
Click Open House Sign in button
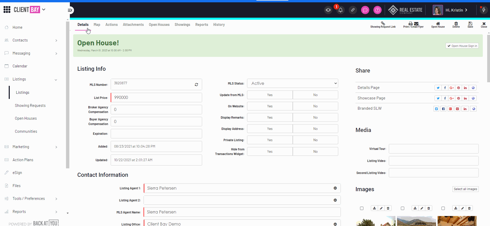[x=462, y=46]
